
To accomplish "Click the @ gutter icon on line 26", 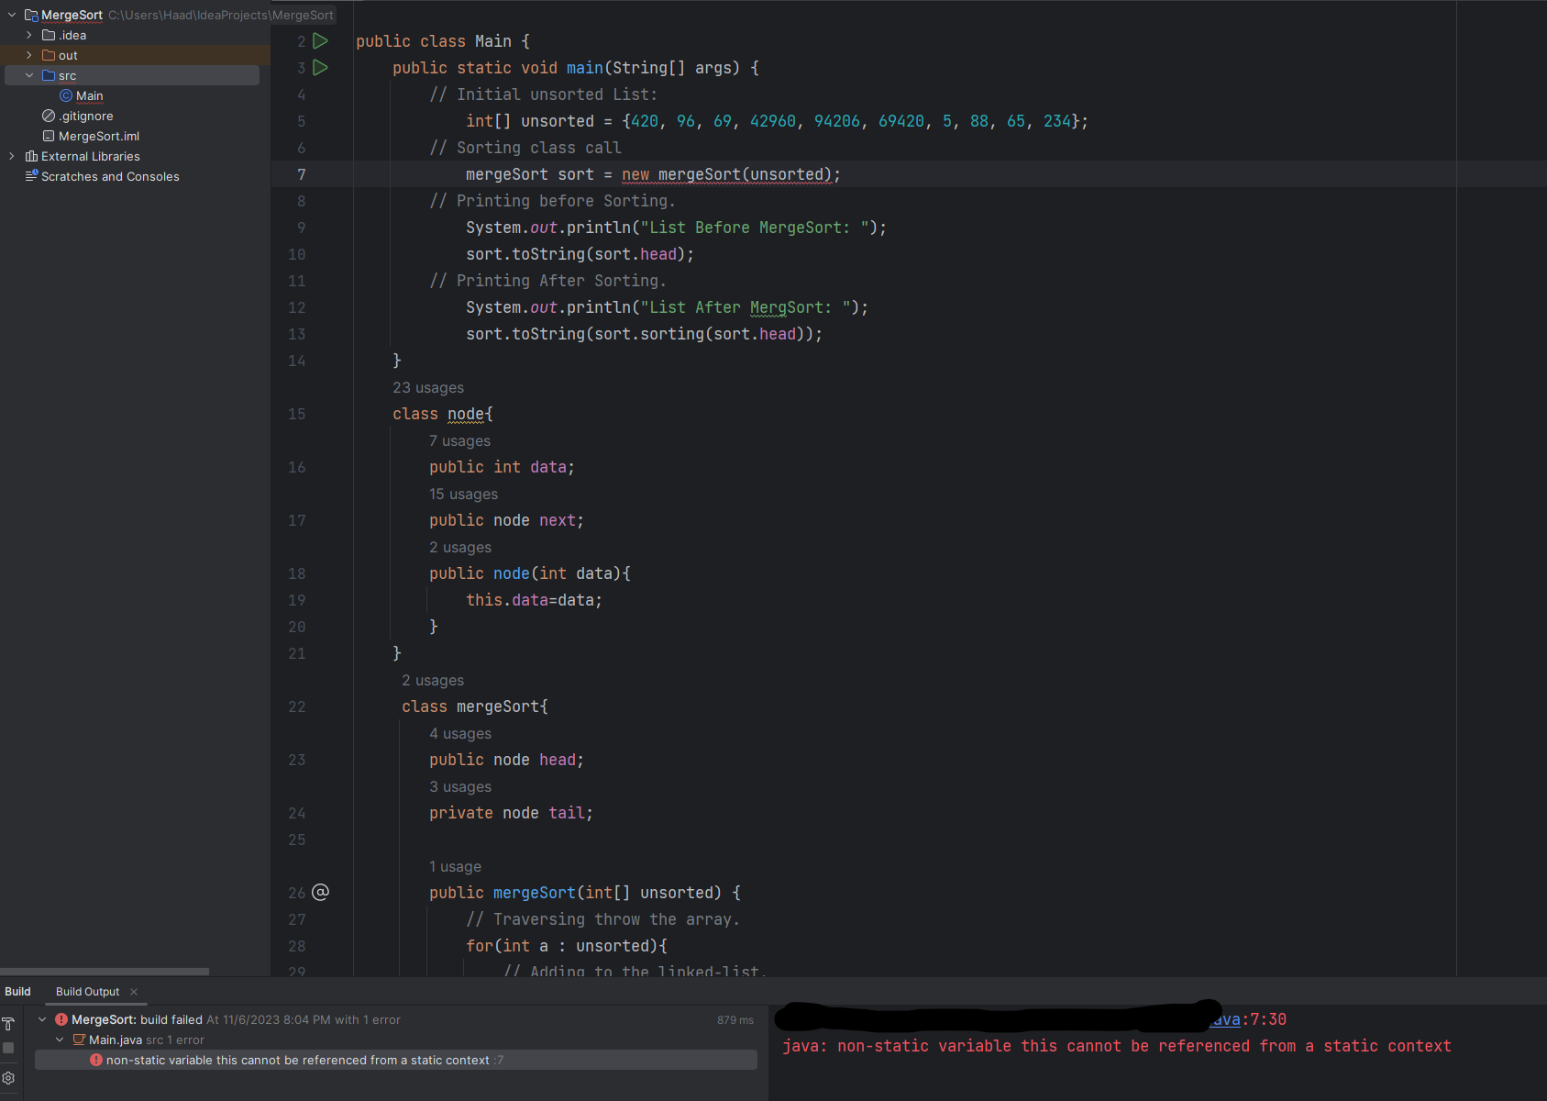I will pos(320,892).
